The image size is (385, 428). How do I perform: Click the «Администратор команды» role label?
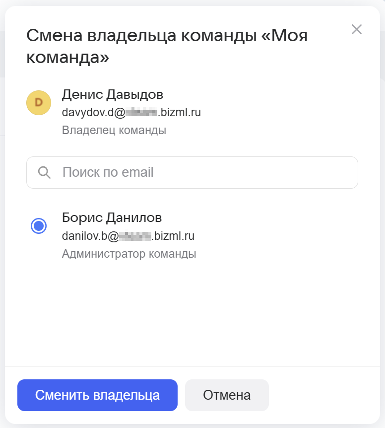click(x=129, y=254)
